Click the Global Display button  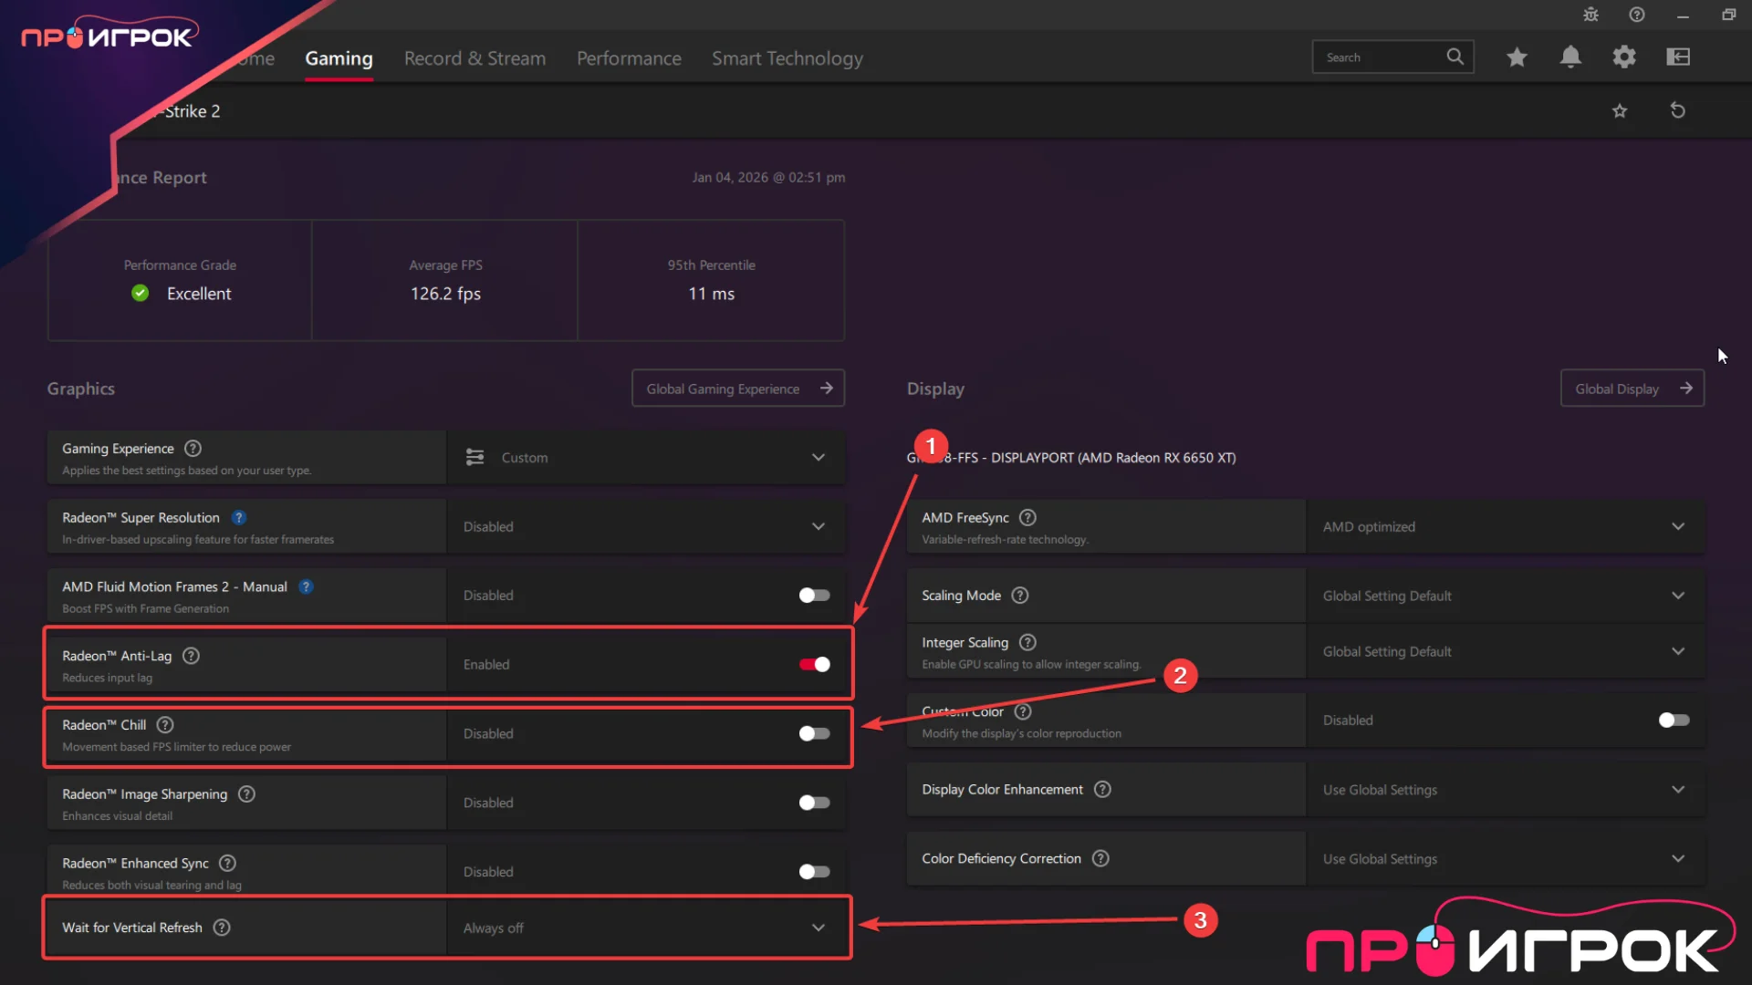tap(1632, 389)
